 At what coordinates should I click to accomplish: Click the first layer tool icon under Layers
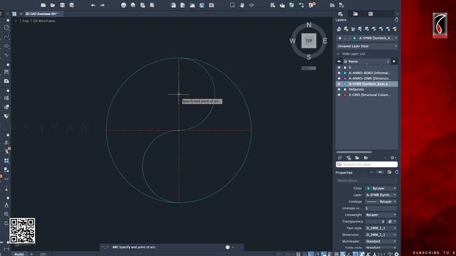point(339,29)
